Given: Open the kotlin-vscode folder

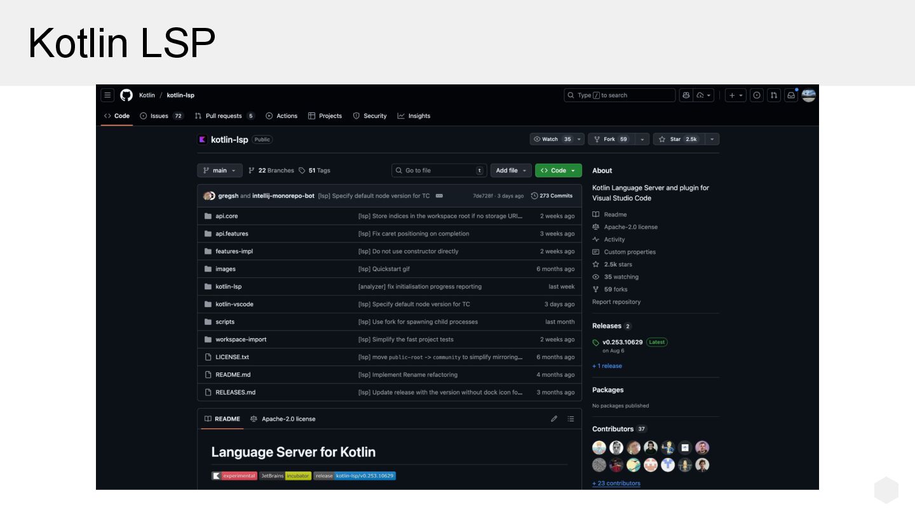Looking at the screenshot, I should click(x=234, y=304).
